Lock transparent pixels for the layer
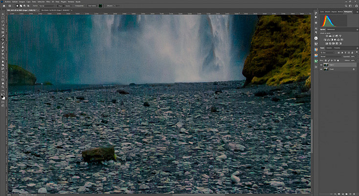Image resolution: width=359 pixels, height=196 pixels. [x=326, y=61]
